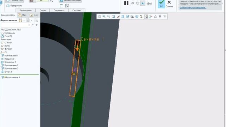Select the Аннотации tree item
The height and width of the screenshot is (127, 226).
[6, 40]
